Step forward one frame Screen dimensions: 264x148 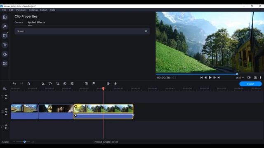click(214, 78)
